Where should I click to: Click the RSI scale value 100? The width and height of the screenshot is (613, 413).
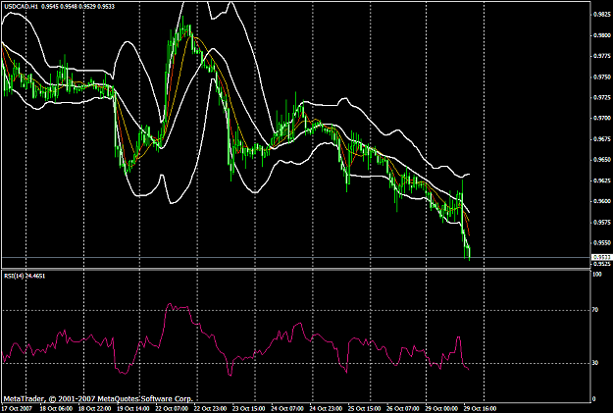[x=597, y=275]
